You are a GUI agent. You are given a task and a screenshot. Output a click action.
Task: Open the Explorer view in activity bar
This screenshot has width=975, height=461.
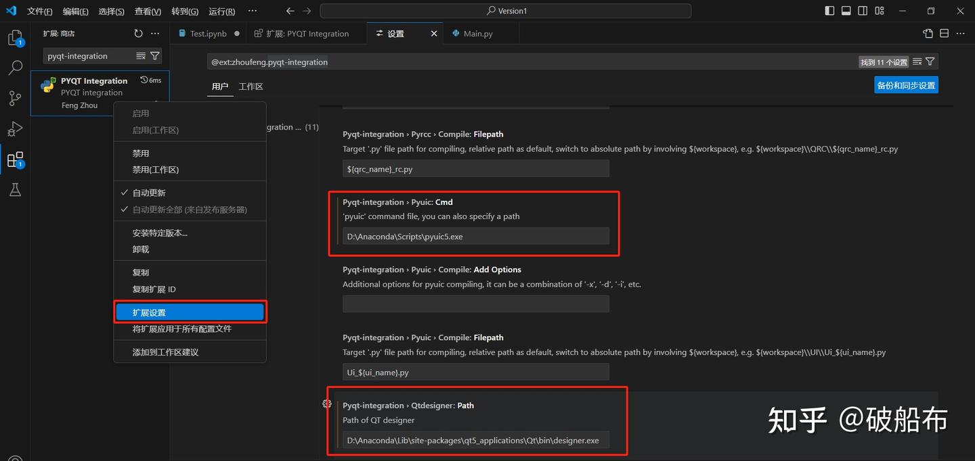15,38
